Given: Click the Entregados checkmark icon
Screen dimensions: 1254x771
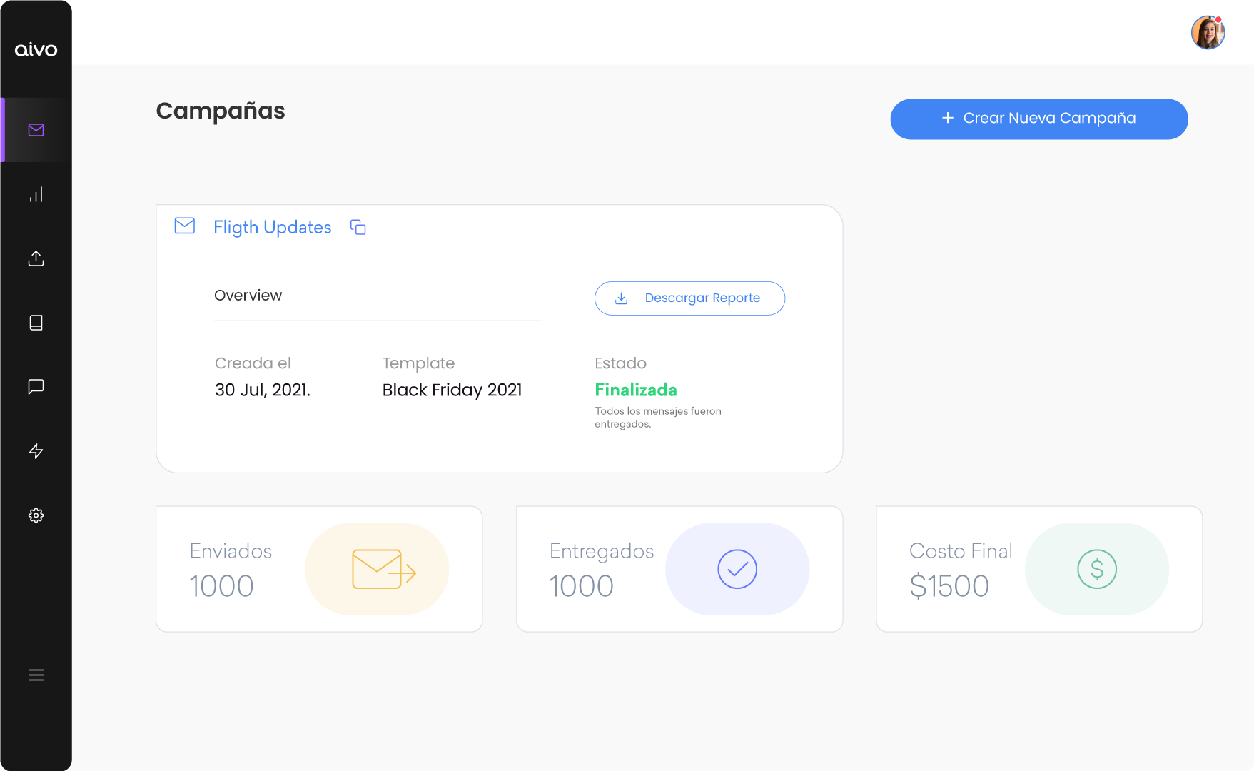Looking at the screenshot, I should [737, 569].
